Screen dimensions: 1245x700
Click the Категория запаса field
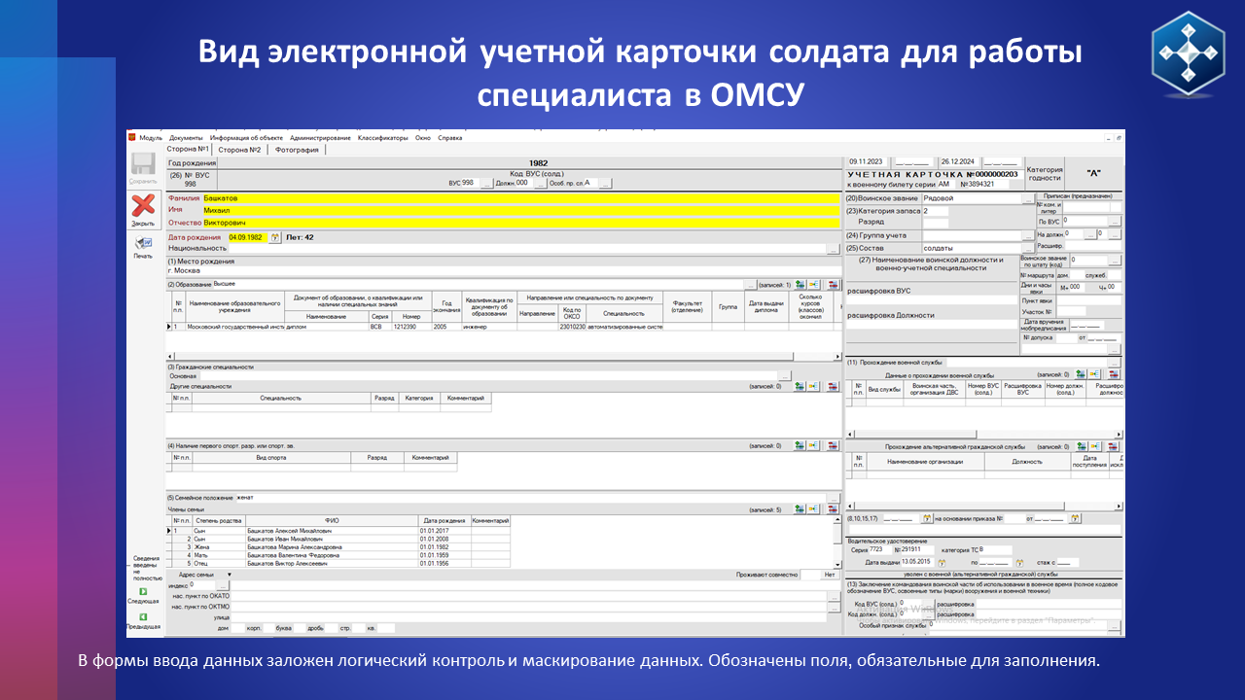pyautogui.click(x=935, y=210)
